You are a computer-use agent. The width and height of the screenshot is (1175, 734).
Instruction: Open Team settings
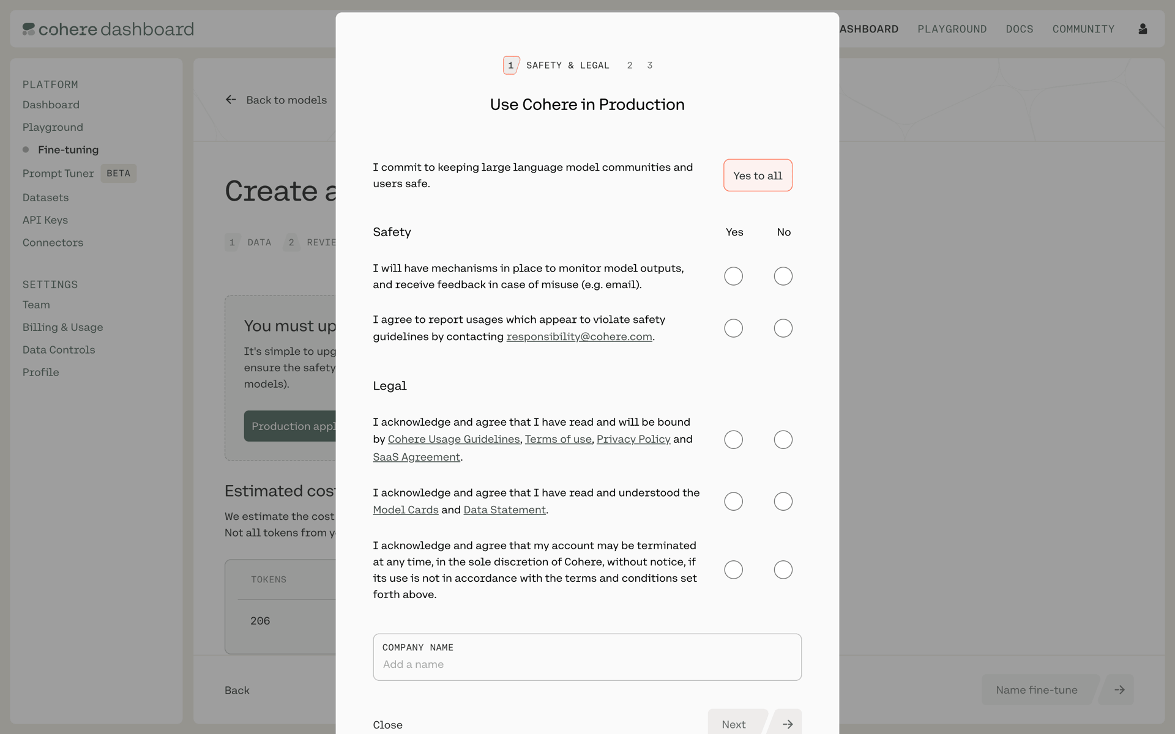point(36,305)
